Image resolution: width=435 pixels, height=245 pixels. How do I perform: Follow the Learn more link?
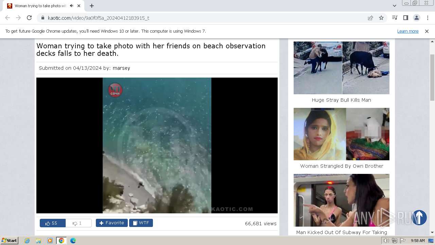408,31
